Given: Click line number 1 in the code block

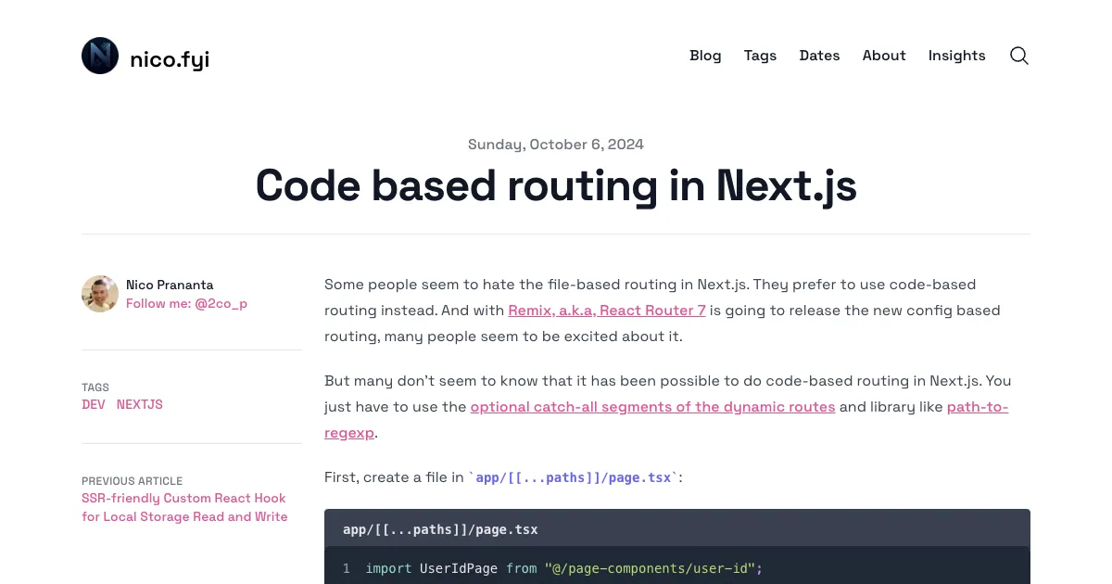Looking at the screenshot, I should click(x=347, y=568).
